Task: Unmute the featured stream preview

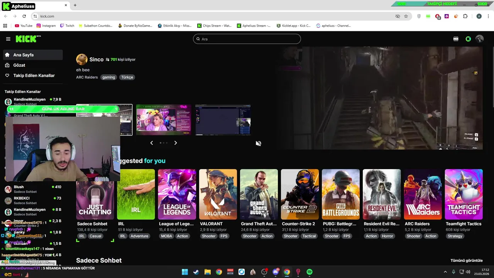Action: pos(259,144)
